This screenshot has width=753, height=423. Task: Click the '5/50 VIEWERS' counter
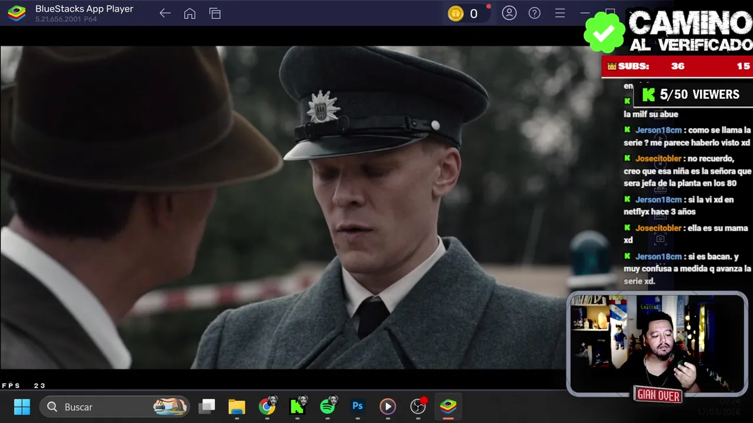tap(692, 95)
